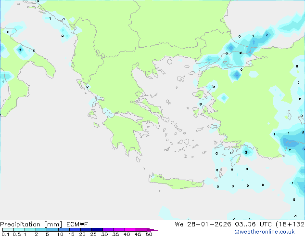This screenshot has width=305, height=236.
Task: Click the forecast date 28-01-2026 text
Action: pyautogui.click(x=209, y=224)
